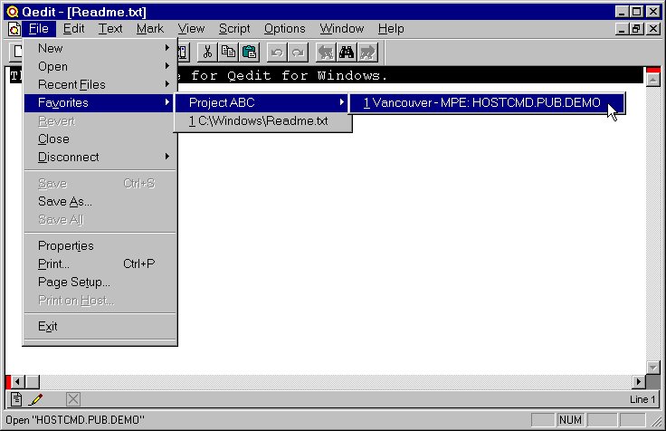Screen dimensions: 666x431
Task: Choose Print... from File menu
Action: [100, 264]
